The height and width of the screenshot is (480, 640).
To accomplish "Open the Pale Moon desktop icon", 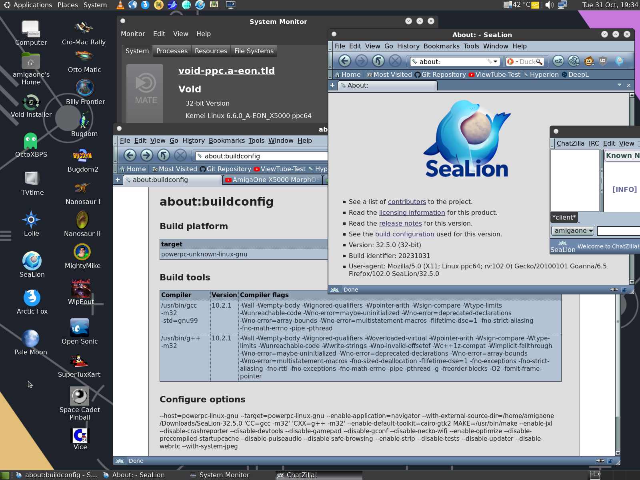I will 31,342.
